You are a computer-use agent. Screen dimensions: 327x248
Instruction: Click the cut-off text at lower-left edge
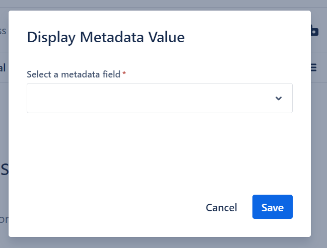point(4,219)
